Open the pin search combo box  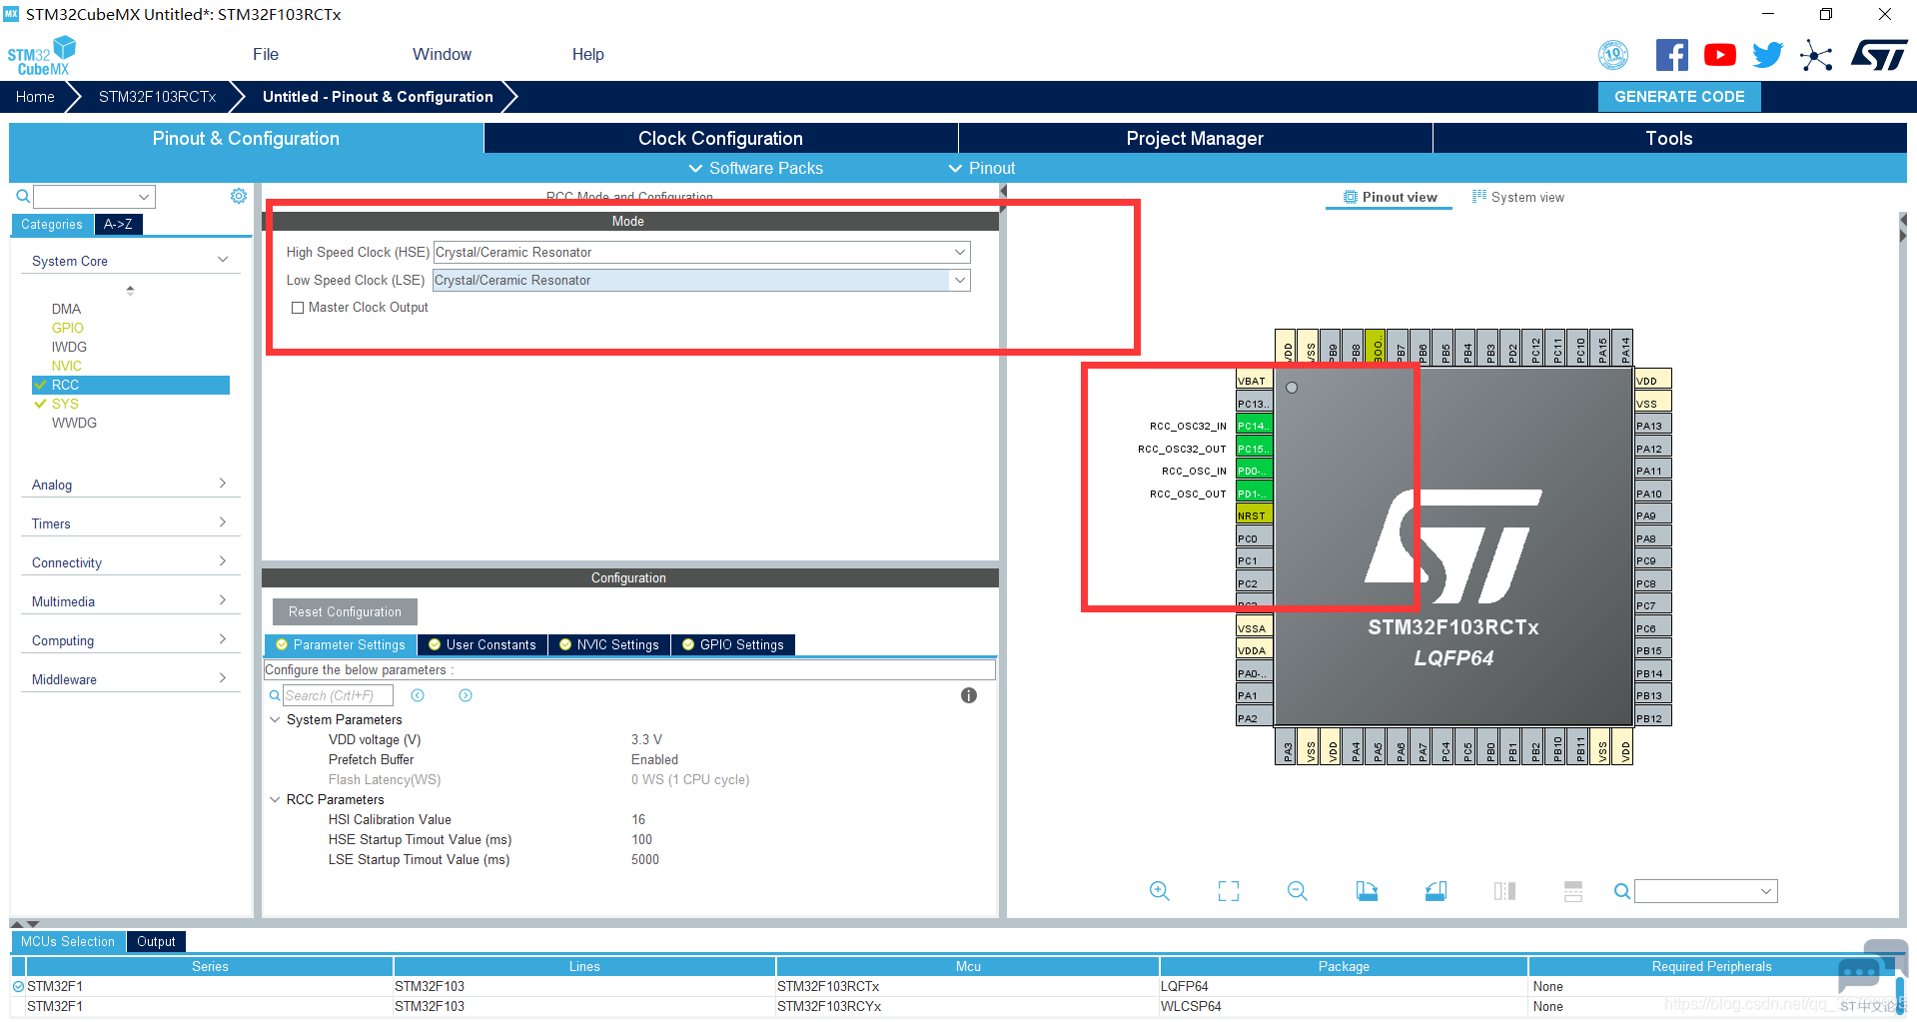1706,891
